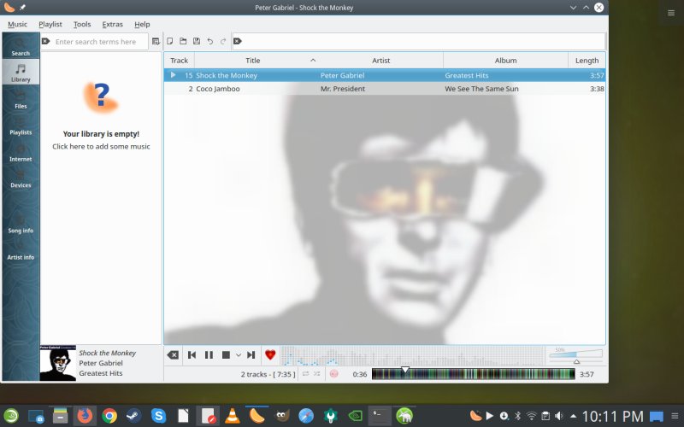Stop playback

(226, 354)
